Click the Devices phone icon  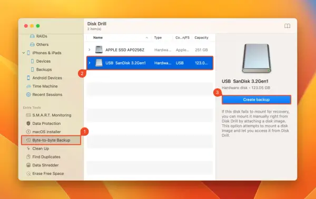[32, 61]
